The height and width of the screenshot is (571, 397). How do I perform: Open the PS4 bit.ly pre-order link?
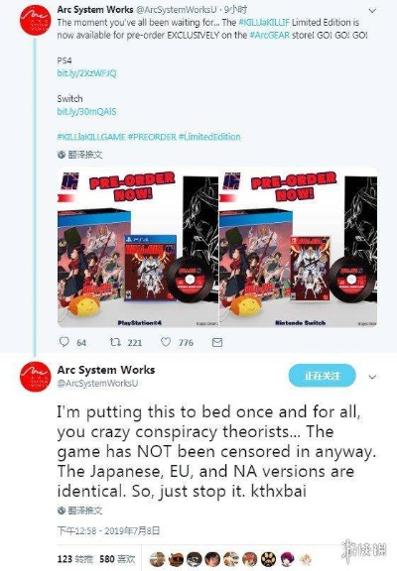(86, 73)
